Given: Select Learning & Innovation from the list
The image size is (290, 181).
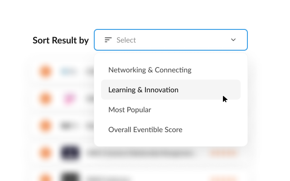Looking at the screenshot, I should coord(144,90).
